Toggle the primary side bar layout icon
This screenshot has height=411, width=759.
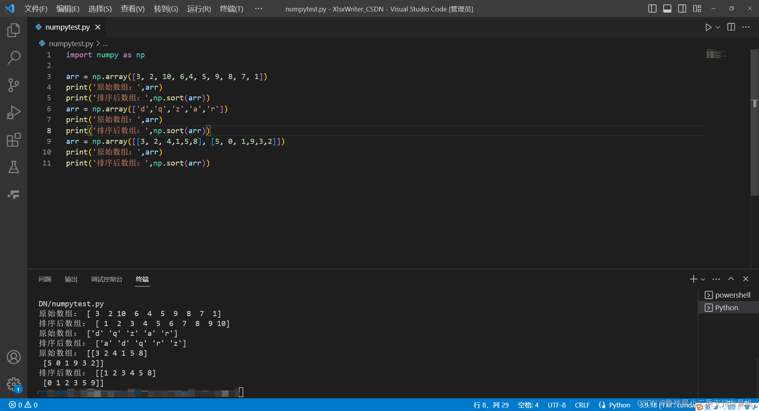pos(652,8)
